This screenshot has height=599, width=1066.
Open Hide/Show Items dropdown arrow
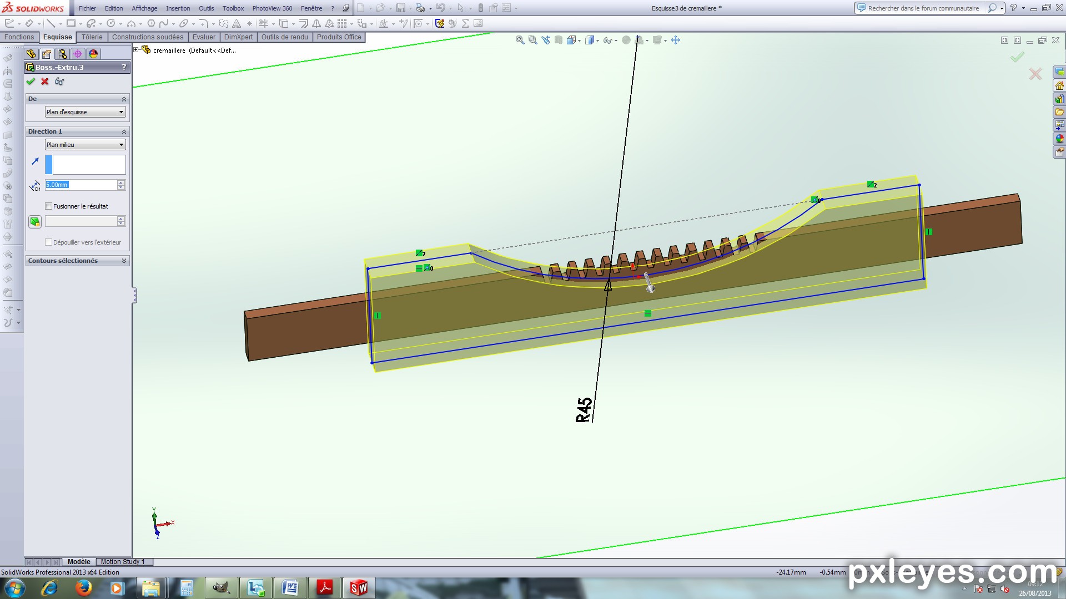616,40
